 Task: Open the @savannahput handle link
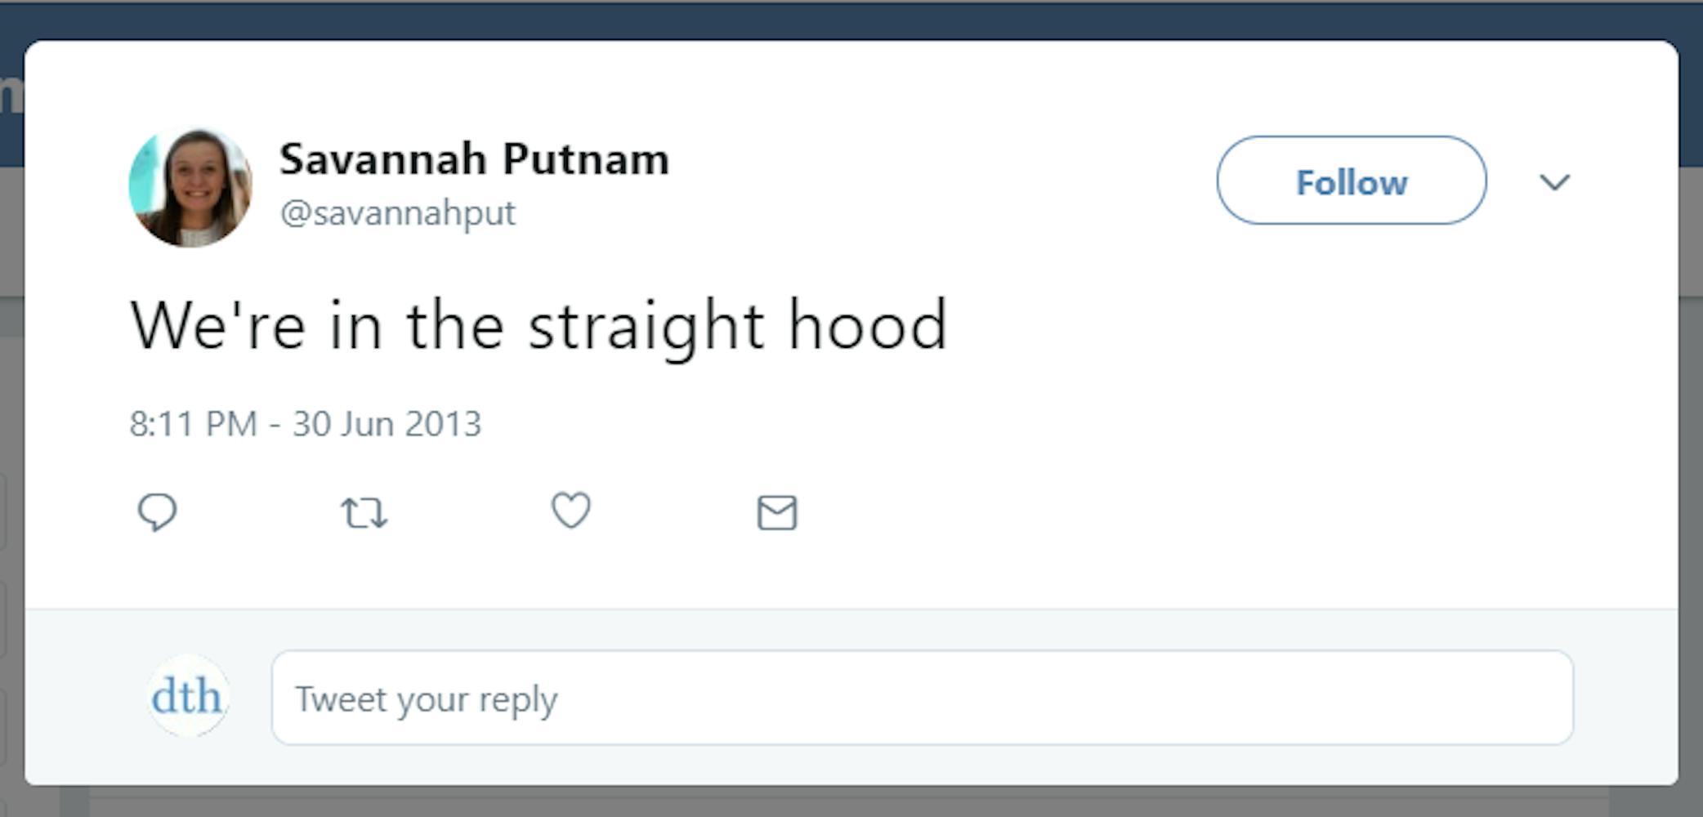click(x=397, y=213)
